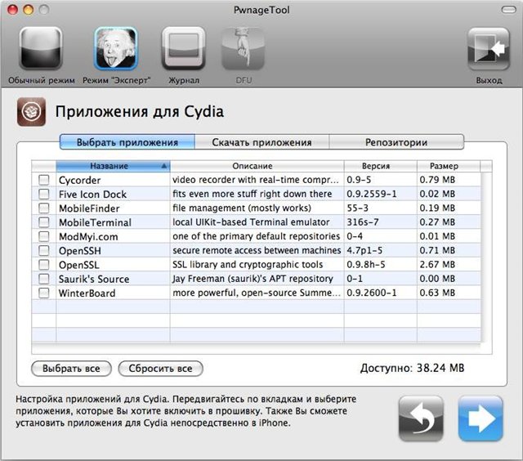Select the Режим "Эксперт" Einstein icon
The width and height of the screenshot is (523, 461).
pyautogui.click(x=116, y=49)
